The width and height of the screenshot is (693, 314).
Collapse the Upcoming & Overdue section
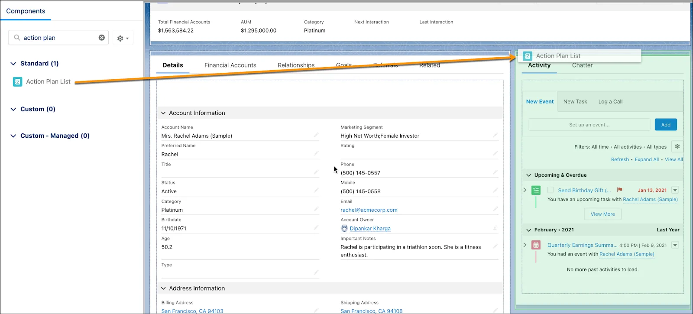pyautogui.click(x=528, y=175)
